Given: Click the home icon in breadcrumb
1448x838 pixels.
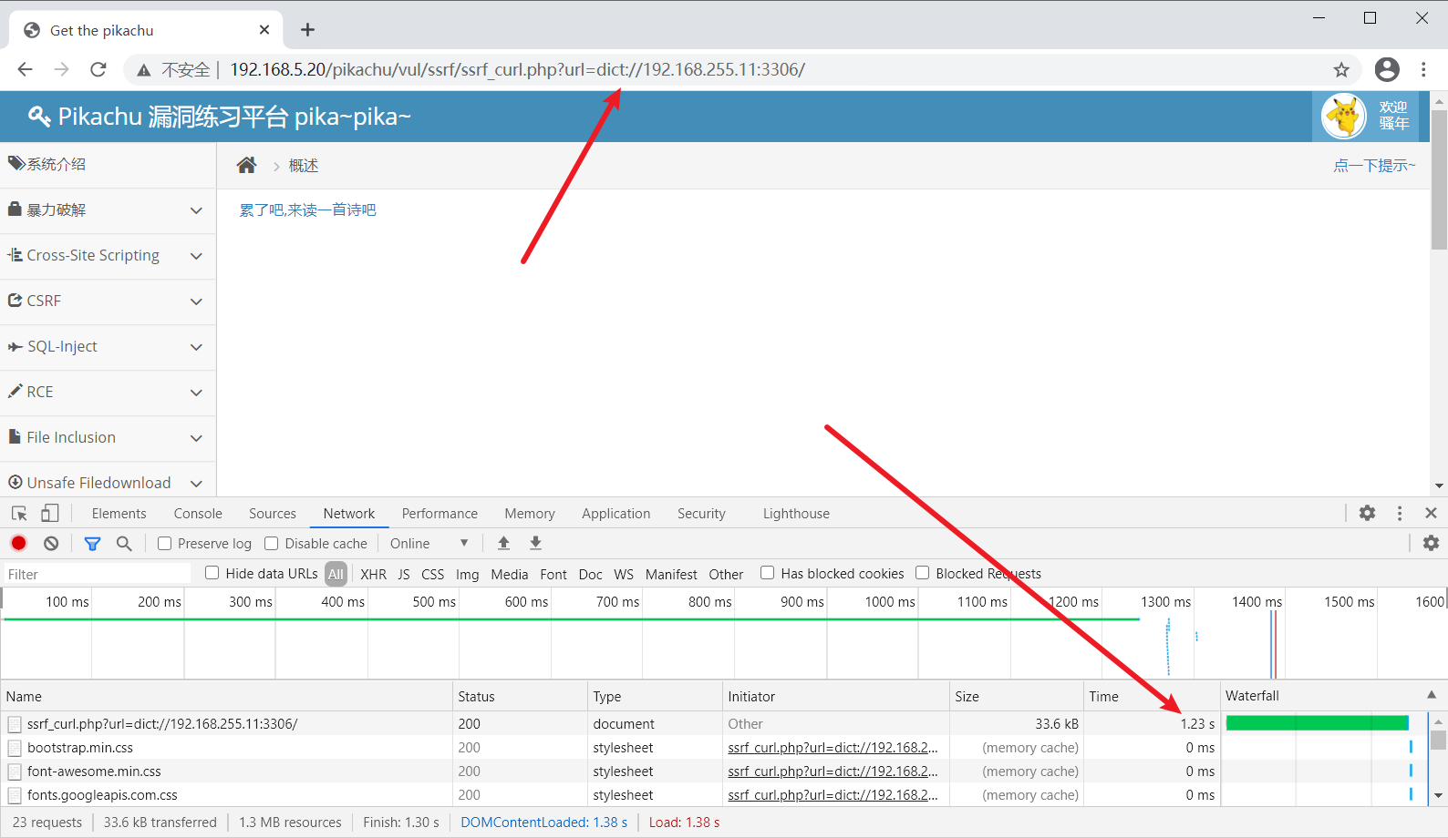Looking at the screenshot, I should click(x=246, y=165).
